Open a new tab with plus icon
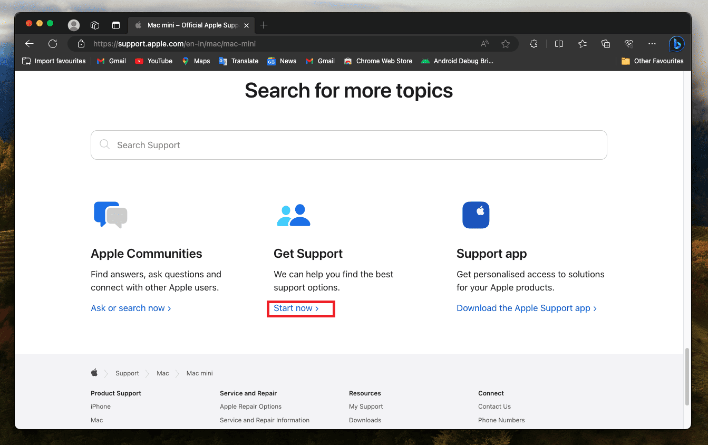708x445 pixels. [x=264, y=25]
